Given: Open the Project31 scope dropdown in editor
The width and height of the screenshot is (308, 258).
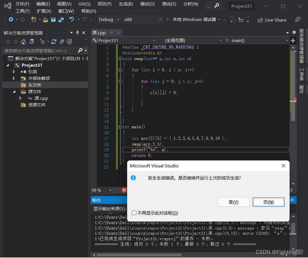Looking at the screenshot, I should point(124,41).
